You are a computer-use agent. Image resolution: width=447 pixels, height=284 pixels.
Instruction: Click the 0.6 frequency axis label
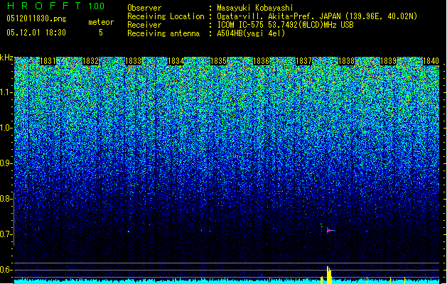point(6,270)
